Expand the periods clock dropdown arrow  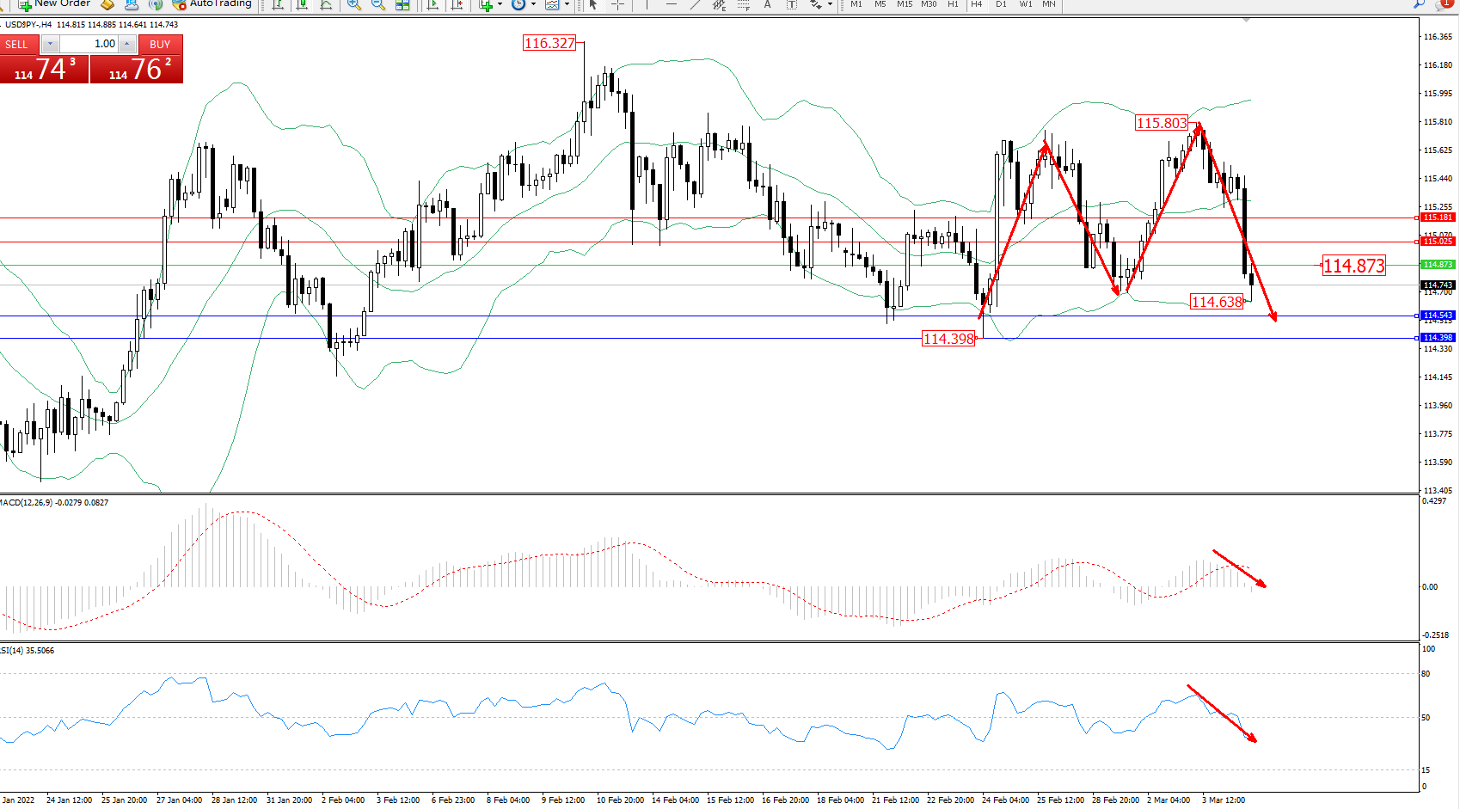click(x=533, y=4)
